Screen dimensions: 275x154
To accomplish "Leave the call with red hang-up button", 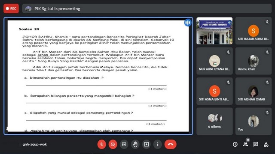I will (x=171, y=145).
